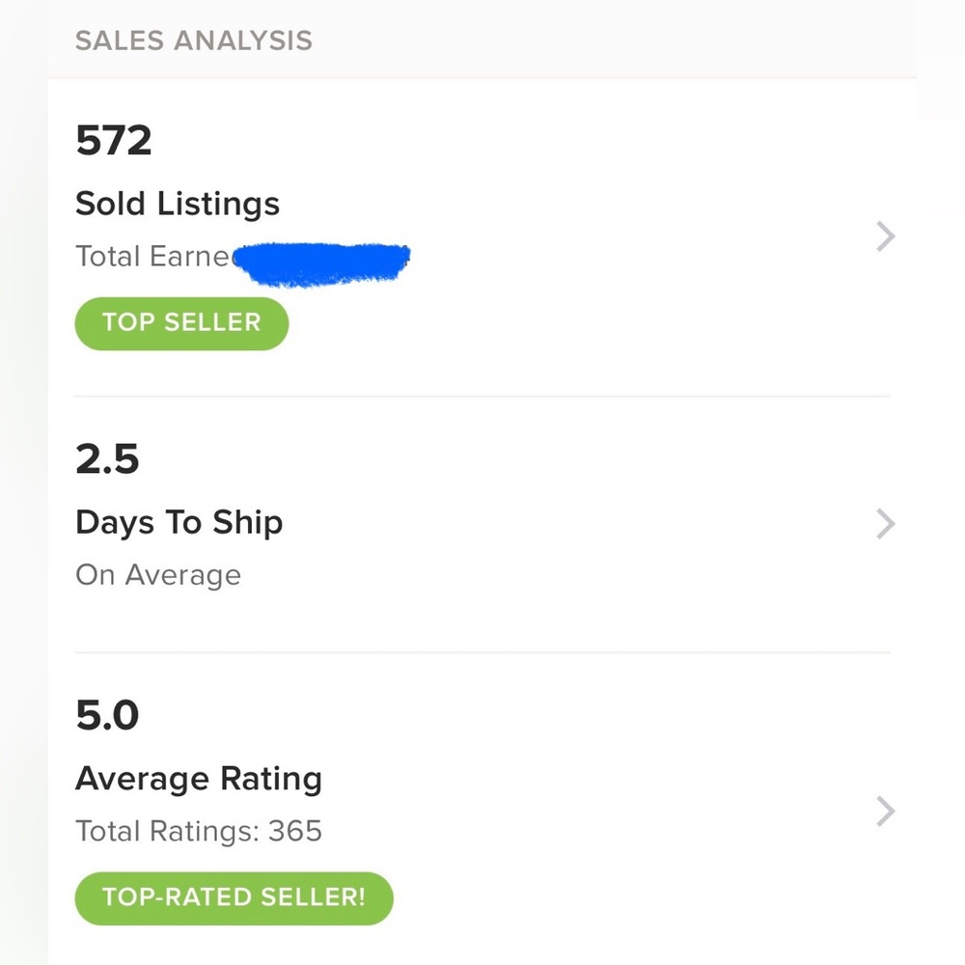
Task: Click the SALES ANALYSIS section header
Action: coord(194,41)
